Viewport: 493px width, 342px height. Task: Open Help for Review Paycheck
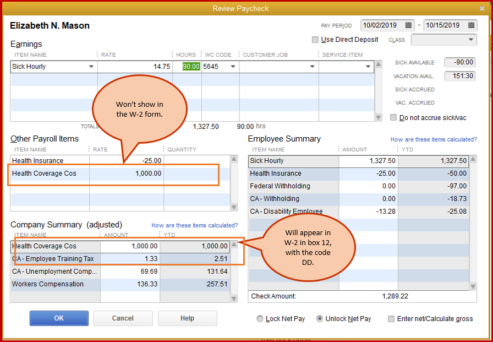click(x=188, y=318)
